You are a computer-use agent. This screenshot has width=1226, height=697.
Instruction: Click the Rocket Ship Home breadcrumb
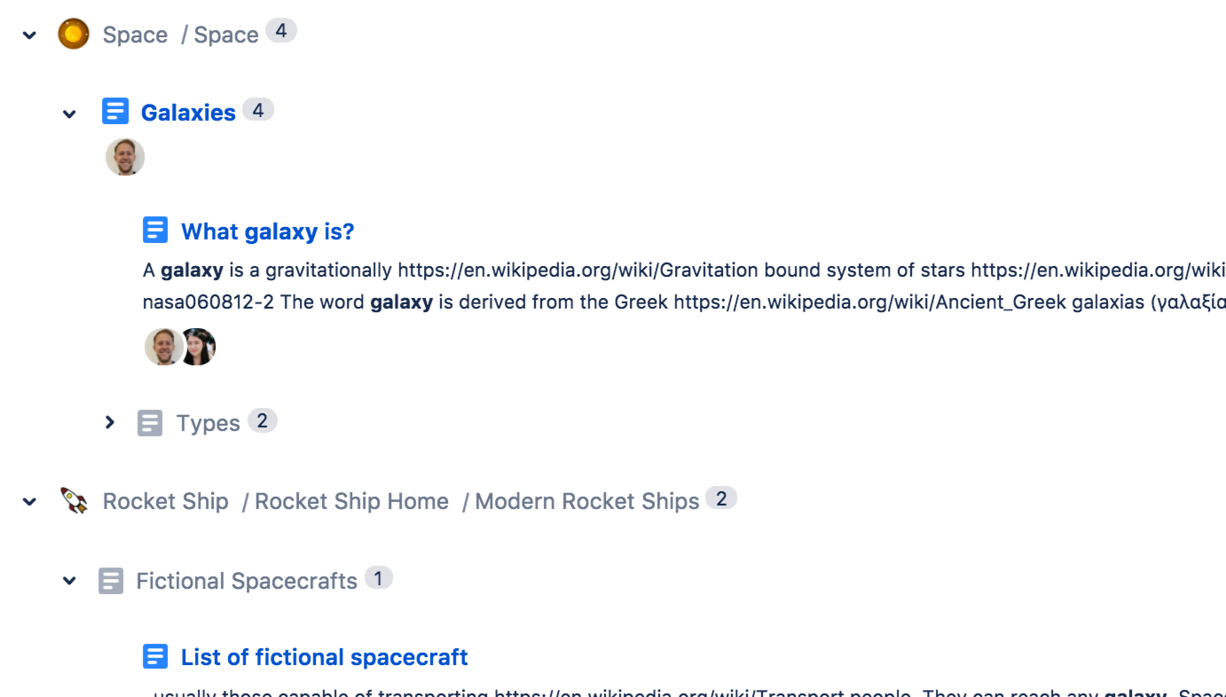(x=352, y=500)
